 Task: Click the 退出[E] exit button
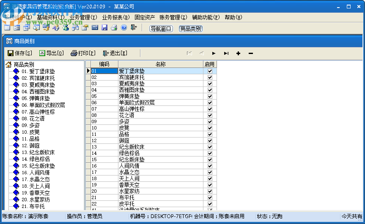(x=115, y=53)
